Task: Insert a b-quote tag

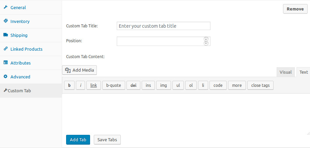Action: click(x=113, y=85)
